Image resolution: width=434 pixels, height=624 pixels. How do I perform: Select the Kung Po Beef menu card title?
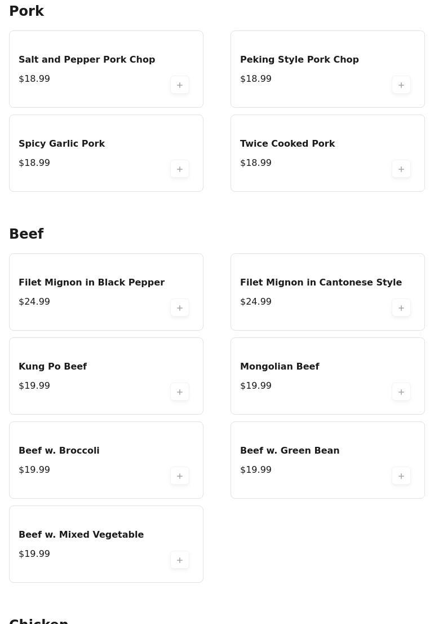[52, 367]
